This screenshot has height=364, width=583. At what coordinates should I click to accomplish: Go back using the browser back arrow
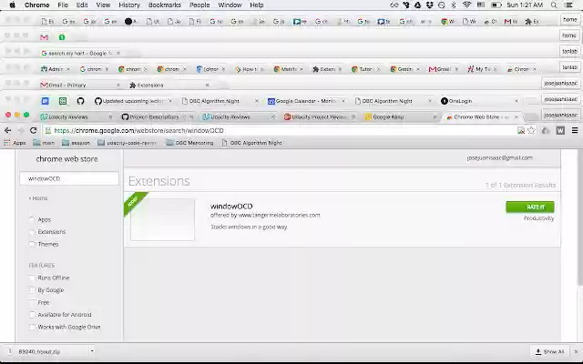pyautogui.click(x=7, y=130)
